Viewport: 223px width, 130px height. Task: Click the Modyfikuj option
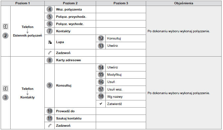point(114,75)
